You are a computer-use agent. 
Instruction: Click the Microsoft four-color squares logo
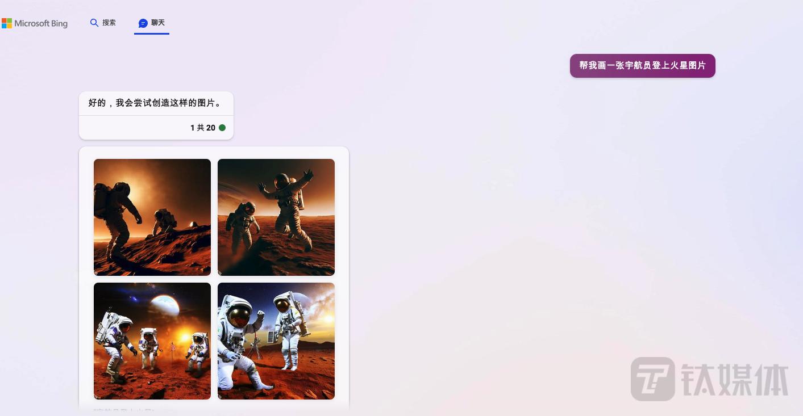pyautogui.click(x=6, y=23)
